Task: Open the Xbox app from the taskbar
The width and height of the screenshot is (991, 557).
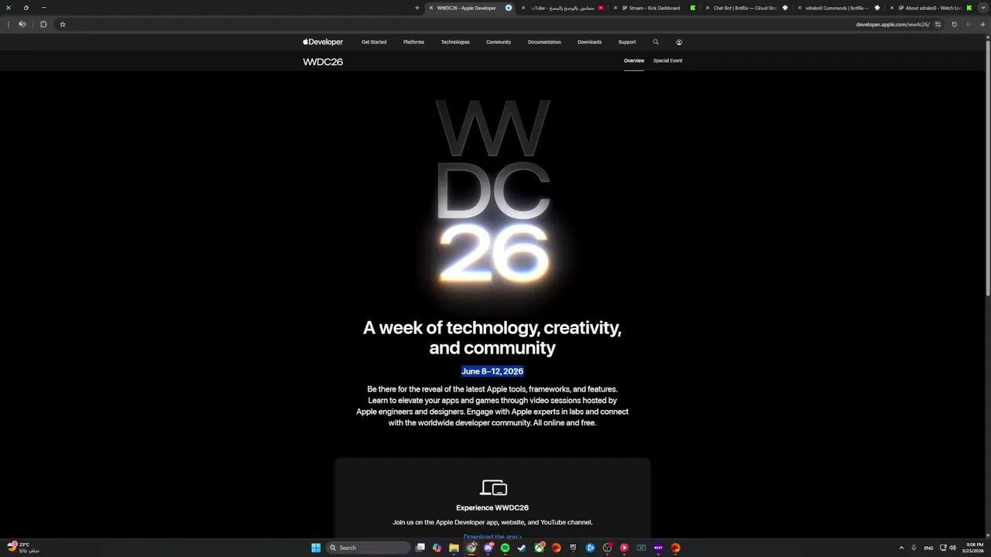Action: point(540,548)
